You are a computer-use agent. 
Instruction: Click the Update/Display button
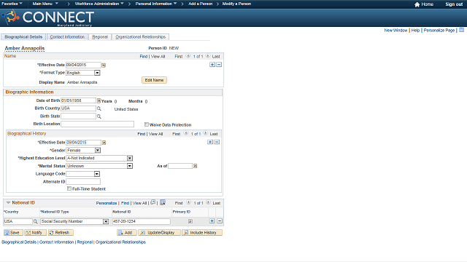159,233
